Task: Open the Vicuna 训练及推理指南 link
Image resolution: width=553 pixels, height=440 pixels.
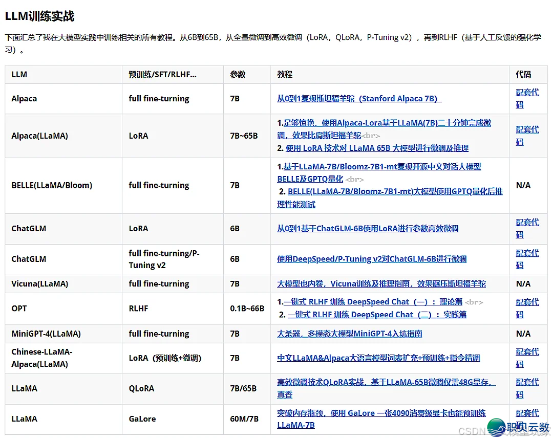Action: (379, 283)
